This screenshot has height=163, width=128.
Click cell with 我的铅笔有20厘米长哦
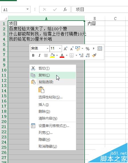[46, 39]
